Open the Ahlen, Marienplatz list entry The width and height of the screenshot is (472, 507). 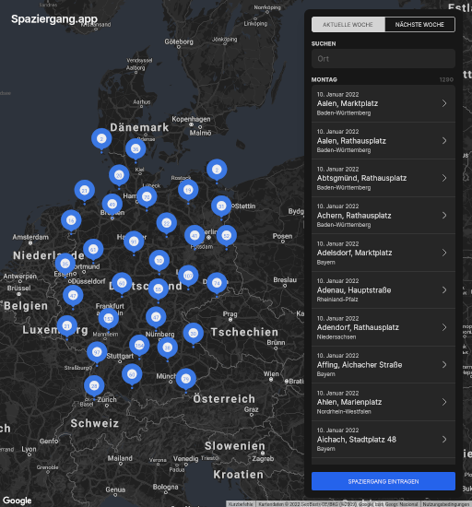pyautogui.click(x=383, y=402)
